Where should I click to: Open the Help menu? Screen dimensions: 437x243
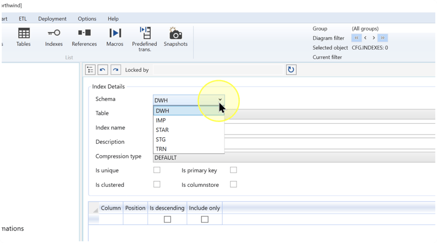click(x=113, y=19)
